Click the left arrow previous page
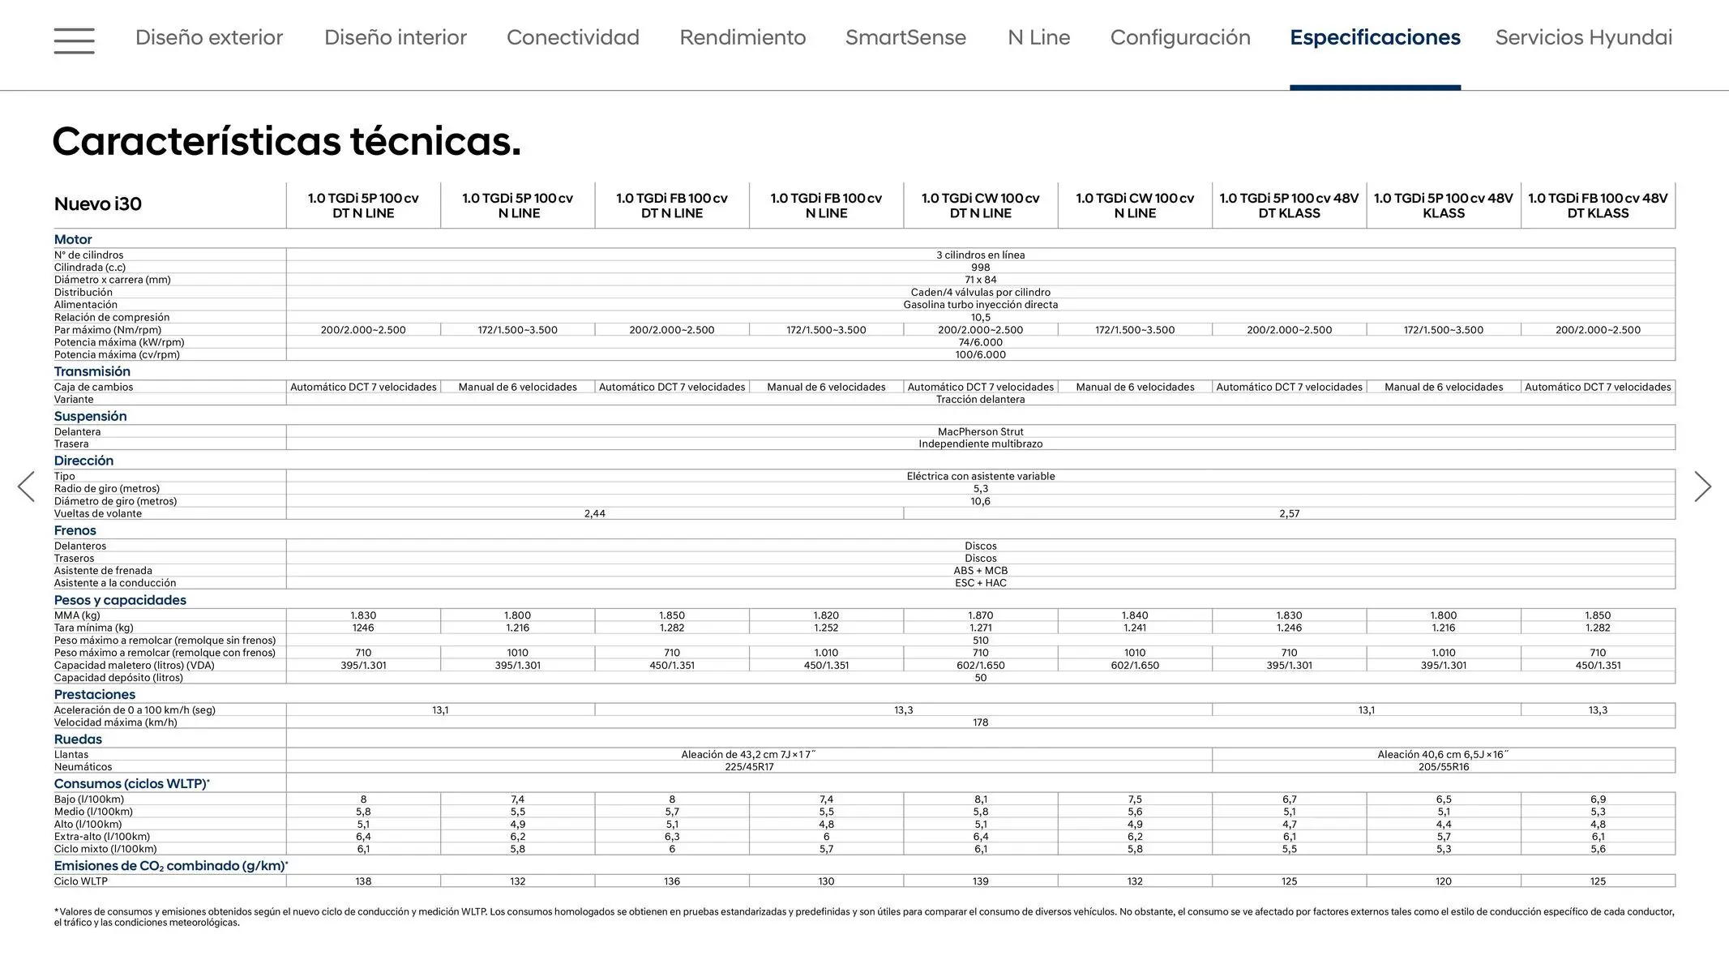The width and height of the screenshot is (1729, 973). point(26,486)
